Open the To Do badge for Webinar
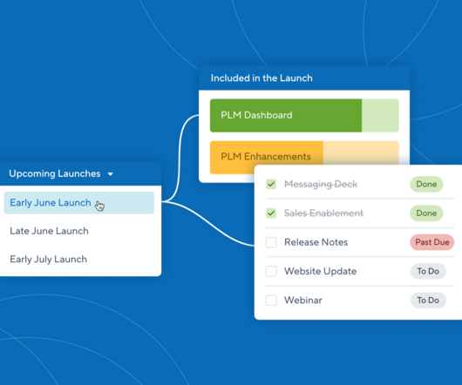The image size is (462, 385). [x=428, y=301]
